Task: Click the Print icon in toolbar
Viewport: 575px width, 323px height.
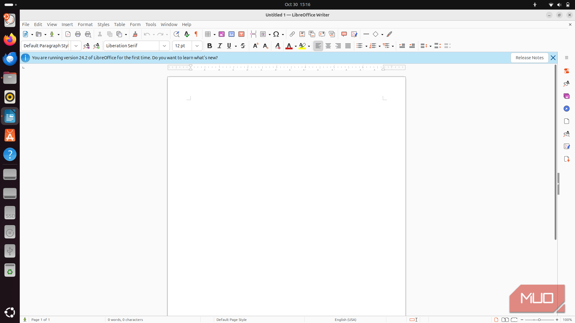Action: pos(78,34)
